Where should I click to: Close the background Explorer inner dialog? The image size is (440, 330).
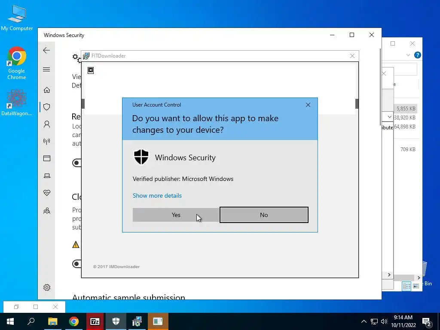384,73
